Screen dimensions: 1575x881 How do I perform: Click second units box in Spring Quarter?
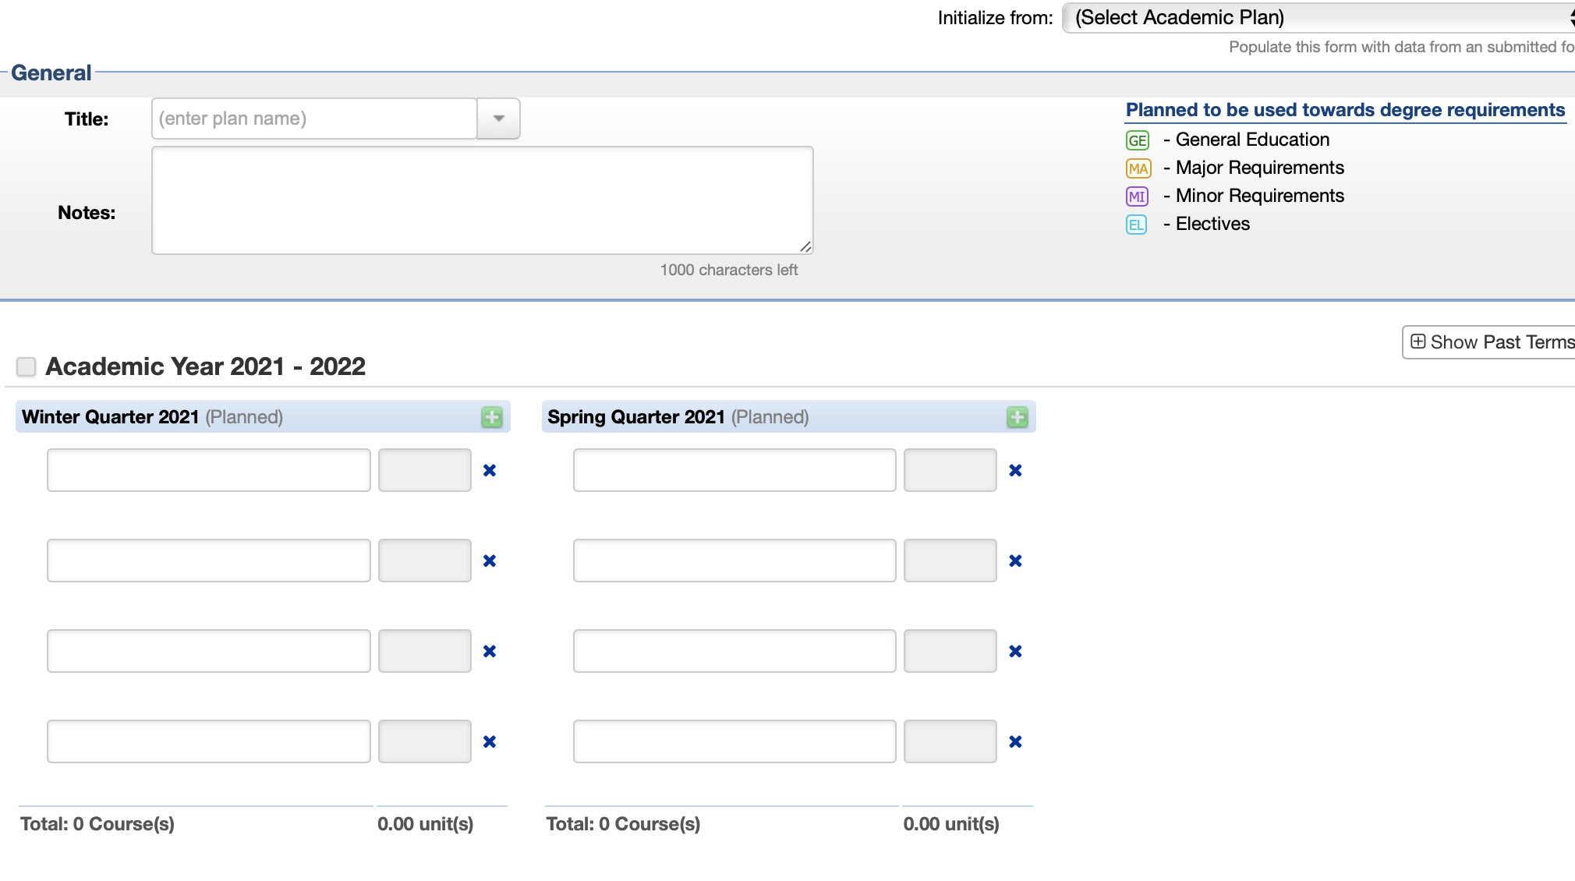[950, 561]
